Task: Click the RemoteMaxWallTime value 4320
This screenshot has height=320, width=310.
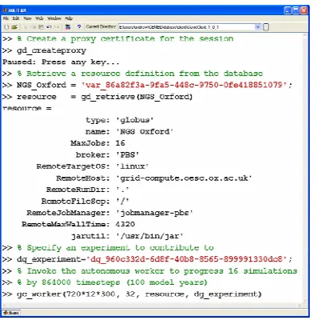Action: click(125, 224)
